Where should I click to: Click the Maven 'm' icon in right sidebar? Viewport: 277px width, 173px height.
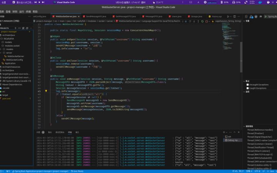tap(260, 17)
